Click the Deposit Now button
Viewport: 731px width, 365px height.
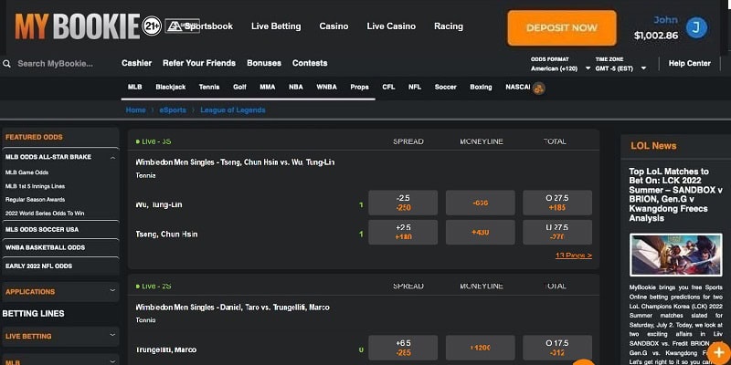[562, 28]
